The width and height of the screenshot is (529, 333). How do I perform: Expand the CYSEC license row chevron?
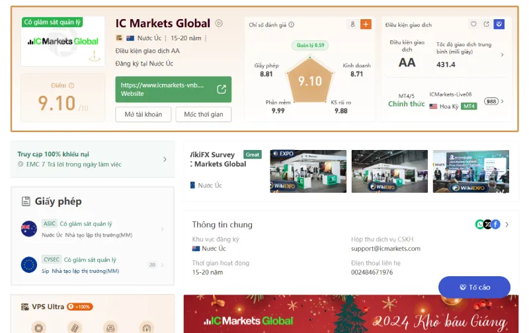click(x=162, y=265)
